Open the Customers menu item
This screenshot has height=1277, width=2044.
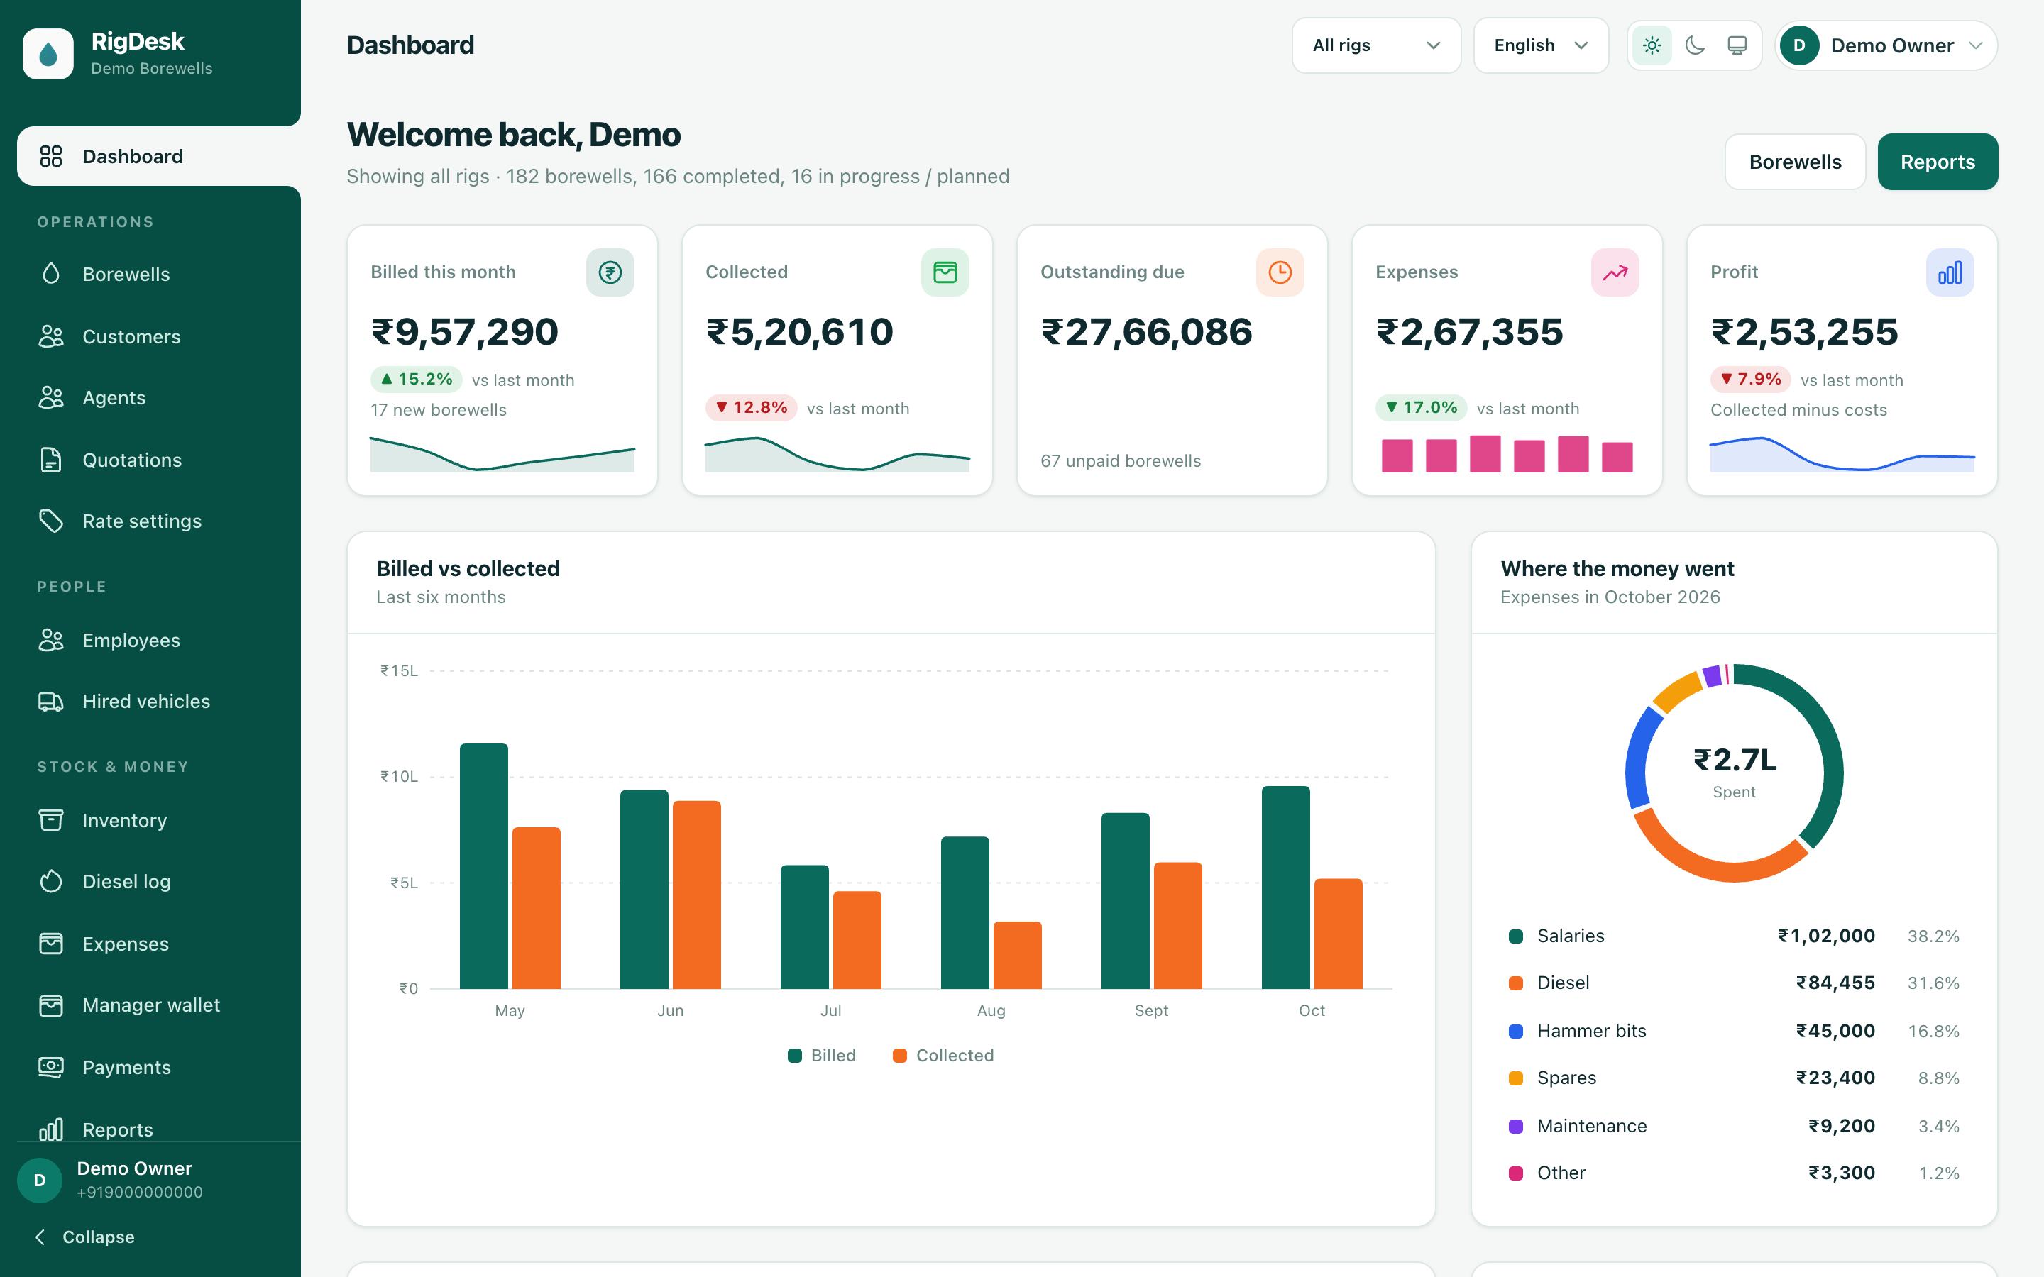pyautogui.click(x=159, y=336)
